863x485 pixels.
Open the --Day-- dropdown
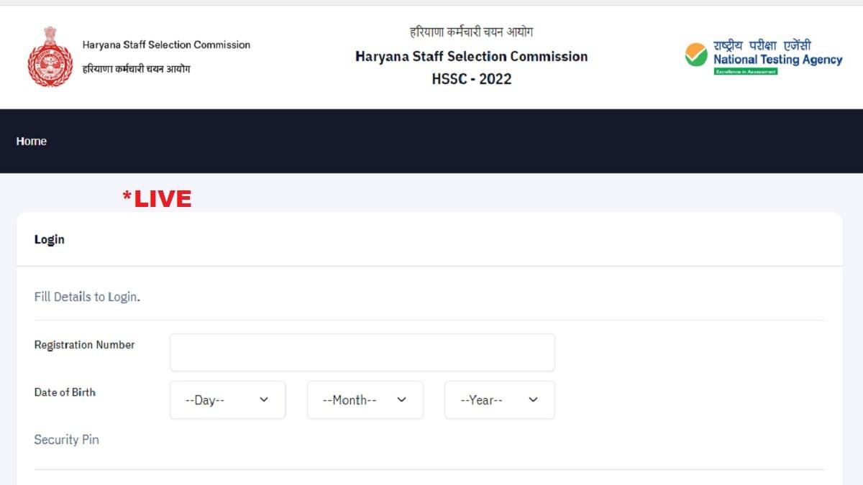(x=227, y=399)
